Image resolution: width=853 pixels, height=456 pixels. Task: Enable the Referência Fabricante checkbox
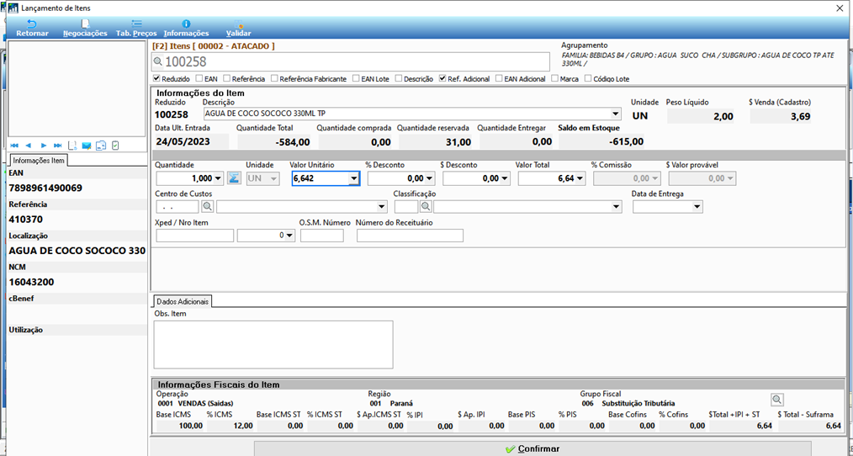[x=275, y=78]
